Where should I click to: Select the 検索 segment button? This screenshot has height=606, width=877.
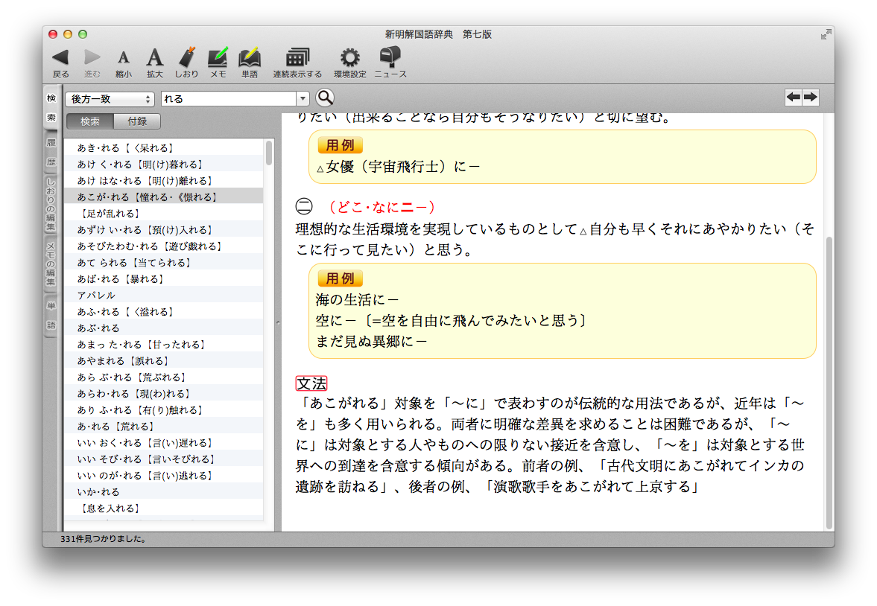(90, 121)
